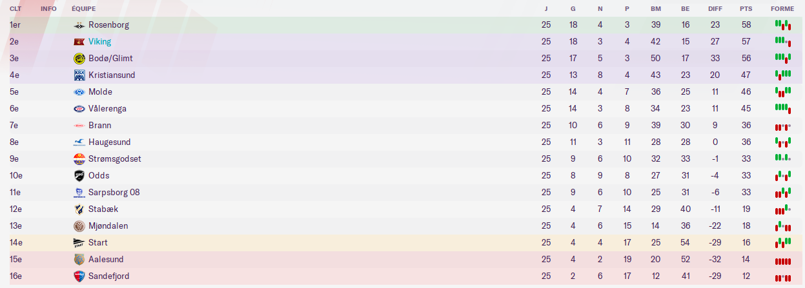The height and width of the screenshot is (288, 805).
Task: Click the Rosenborg club badge icon
Action: point(79,25)
